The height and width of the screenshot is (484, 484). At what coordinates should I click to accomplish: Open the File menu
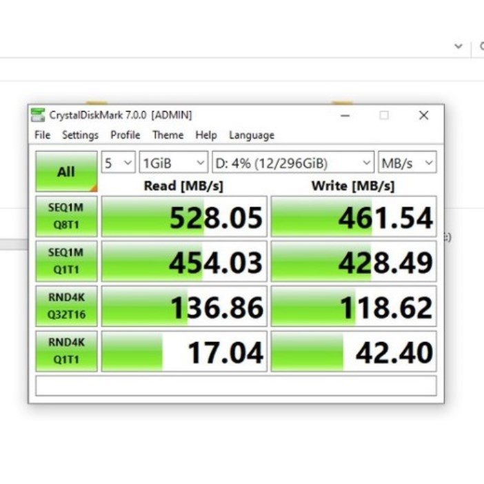(42, 135)
